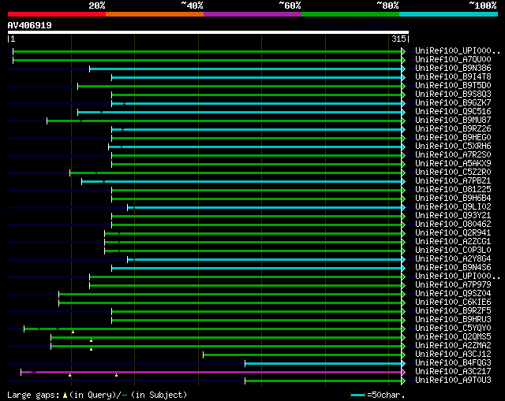The image size is (505, 401).
Task: Click the purple alignment bar for A3C217
Action: coord(211,372)
